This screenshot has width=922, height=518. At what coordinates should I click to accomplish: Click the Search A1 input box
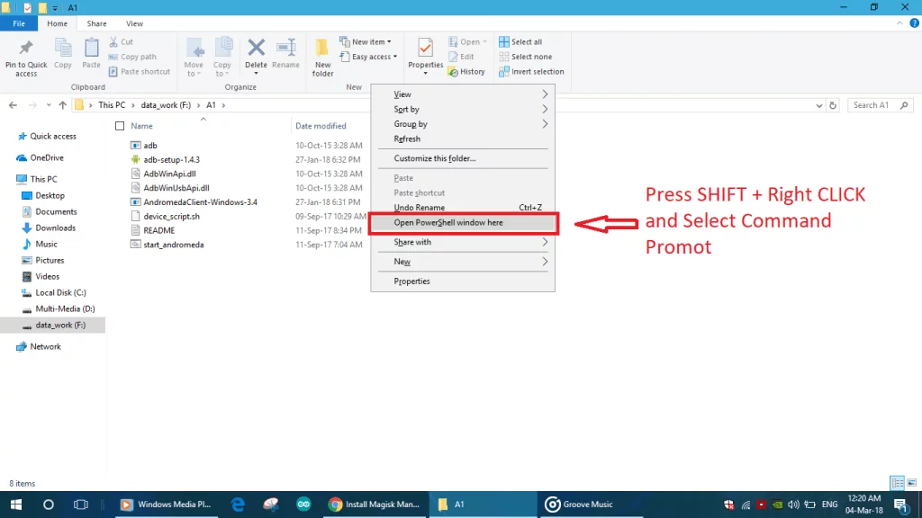point(881,105)
